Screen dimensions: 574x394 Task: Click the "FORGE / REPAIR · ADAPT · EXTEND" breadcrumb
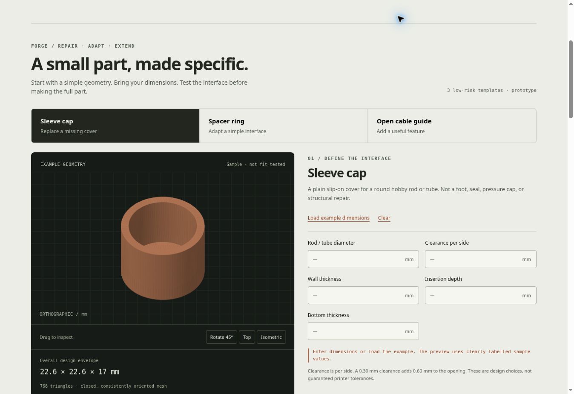click(83, 46)
